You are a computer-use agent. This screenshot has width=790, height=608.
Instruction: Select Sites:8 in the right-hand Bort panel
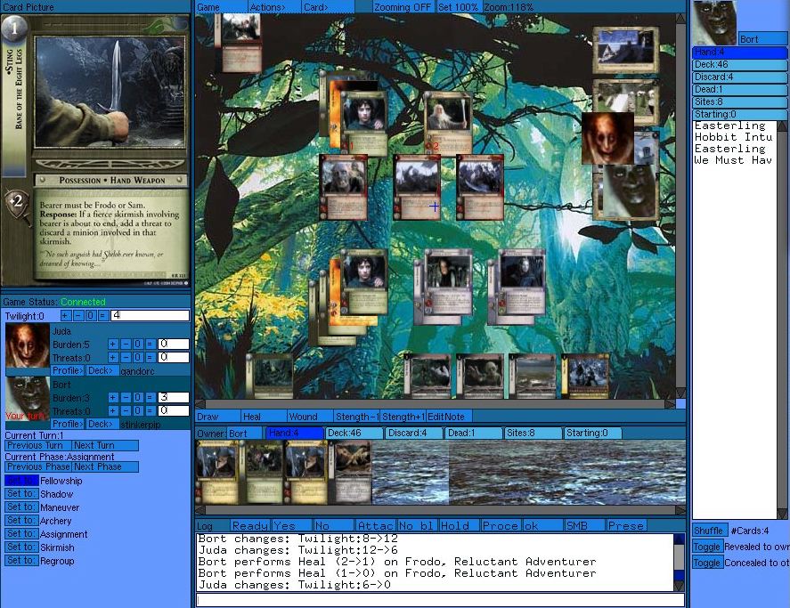(739, 101)
